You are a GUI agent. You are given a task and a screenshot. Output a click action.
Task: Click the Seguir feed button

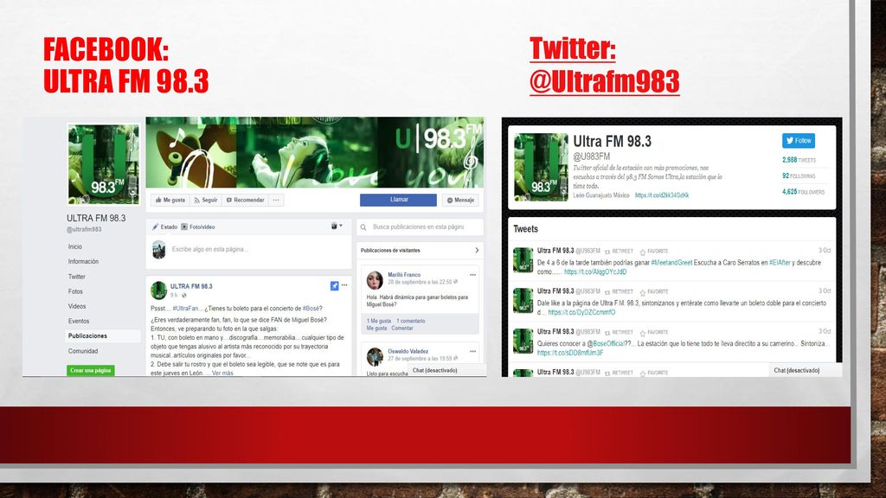click(206, 200)
